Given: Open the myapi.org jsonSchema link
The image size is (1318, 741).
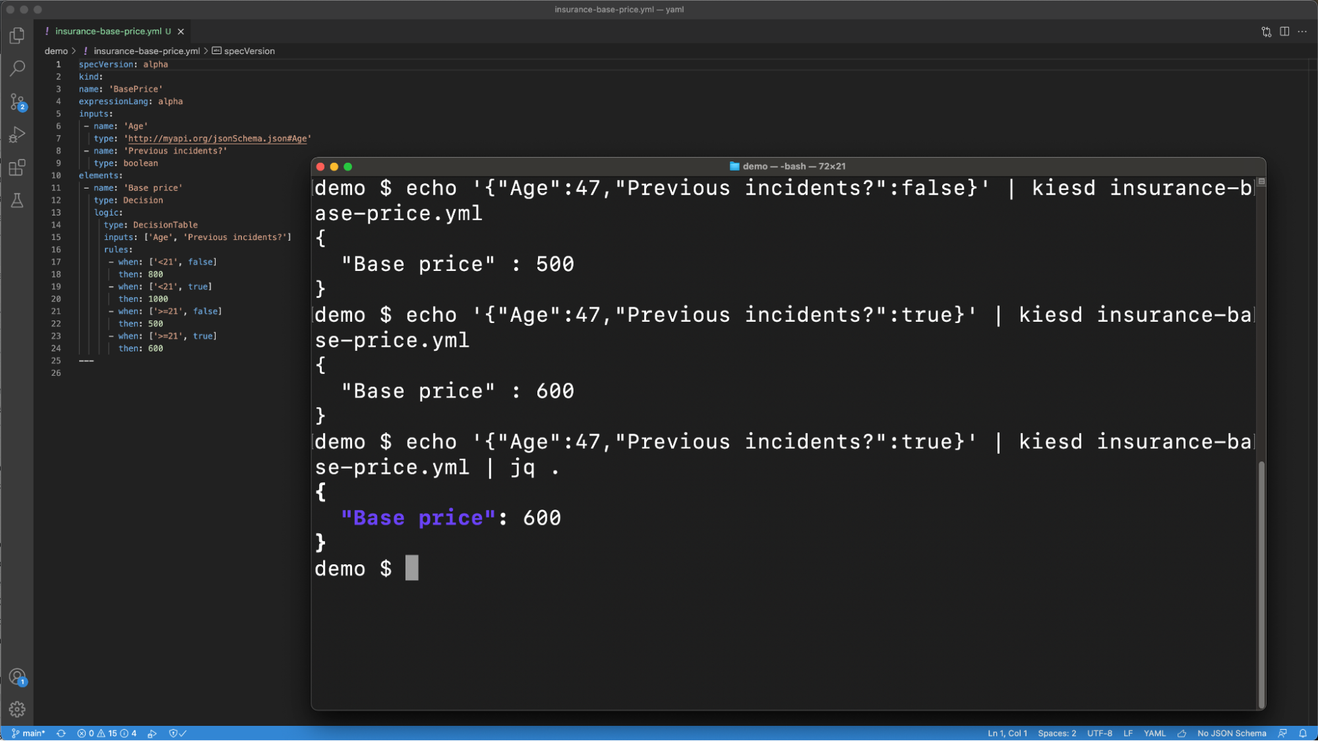Looking at the screenshot, I should (x=217, y=139).
